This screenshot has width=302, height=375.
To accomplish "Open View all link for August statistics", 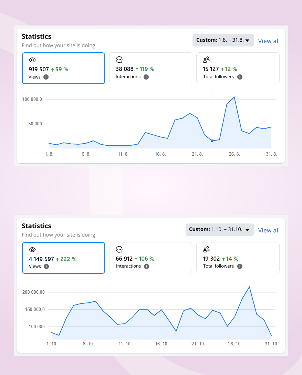I will tap(269, 41).
